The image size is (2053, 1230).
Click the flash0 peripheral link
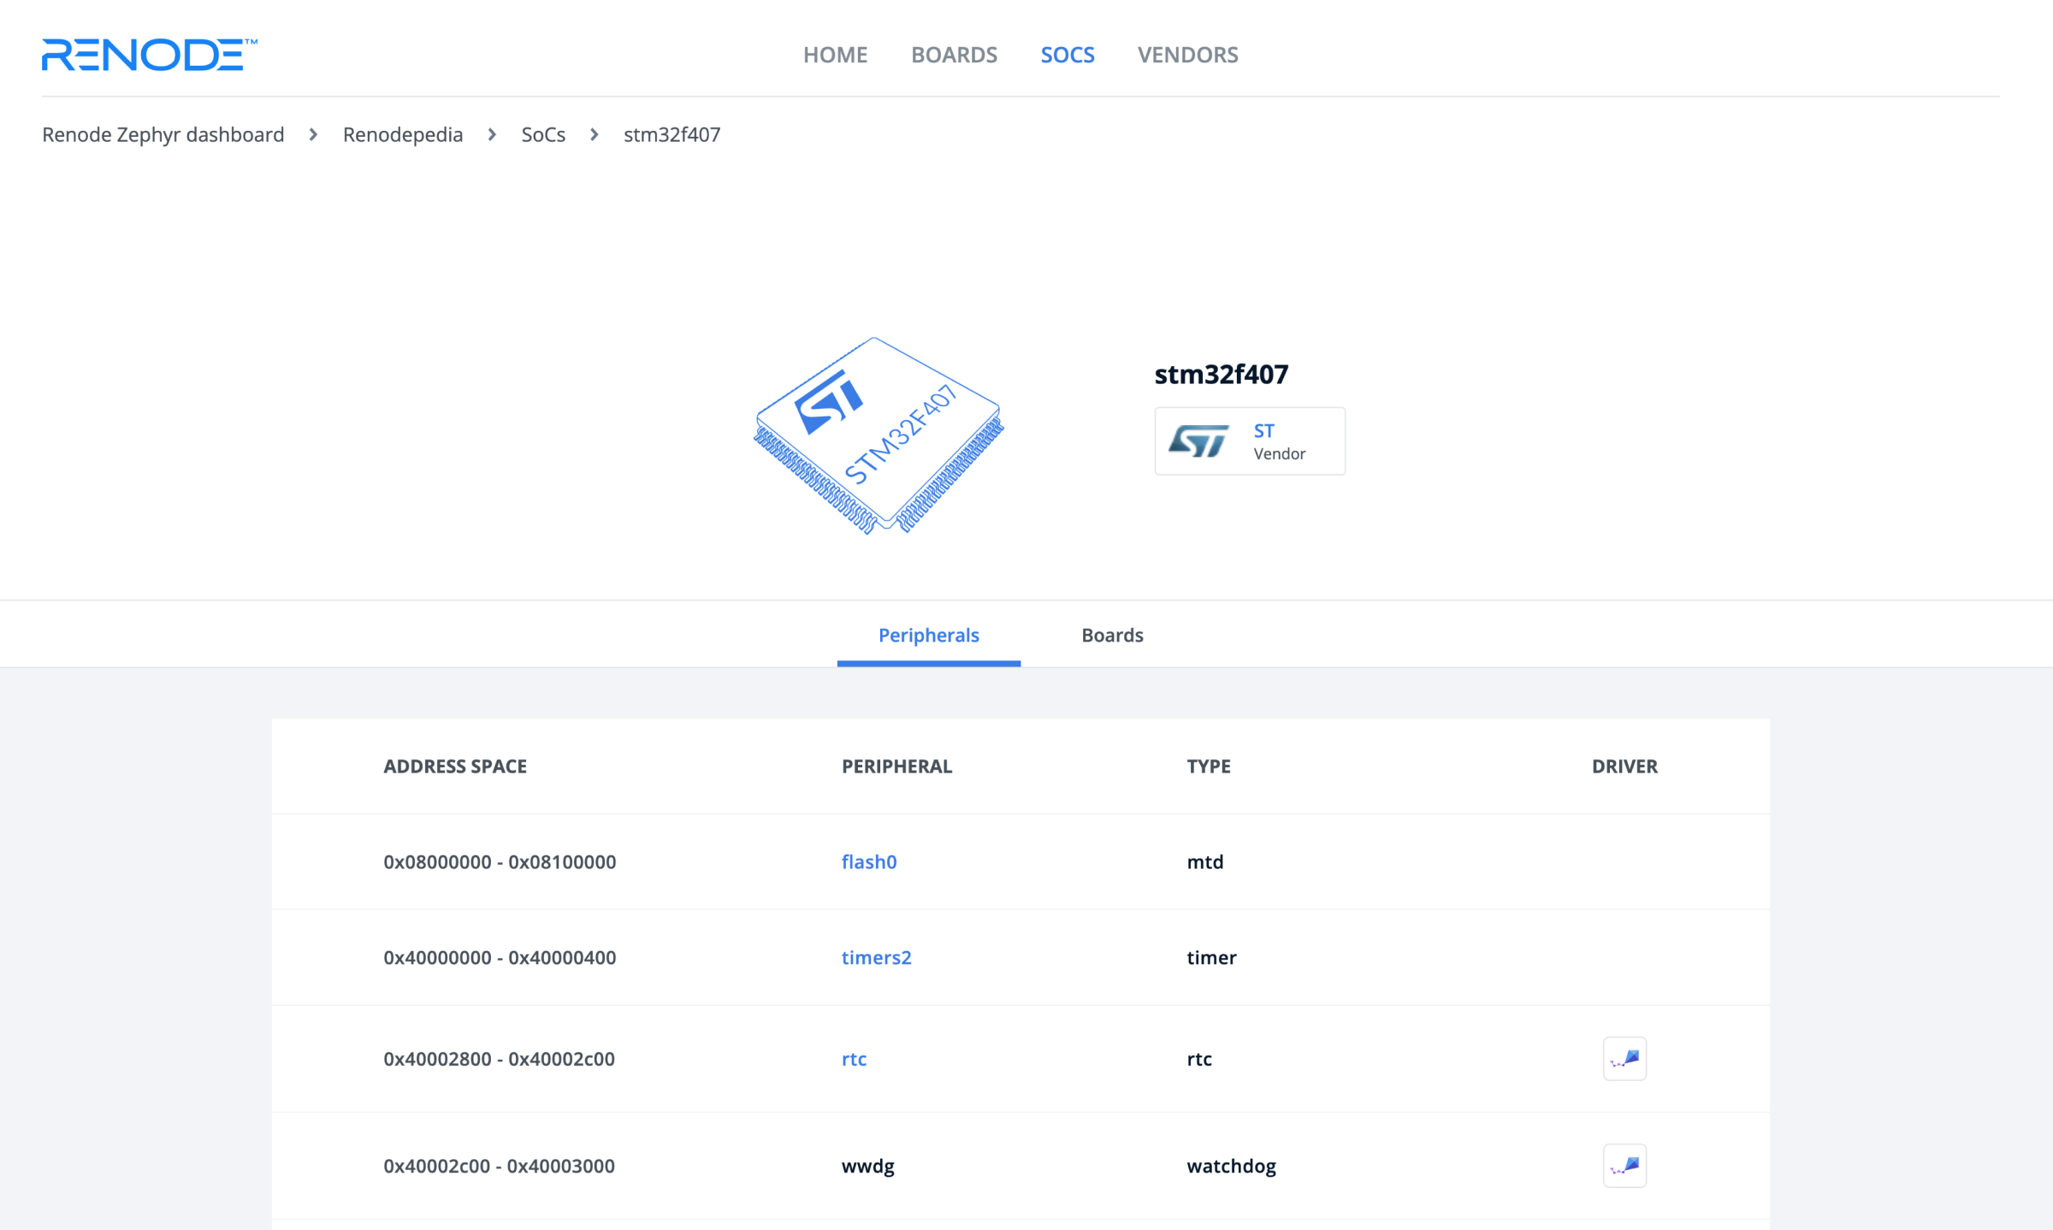tap(868, 861)
